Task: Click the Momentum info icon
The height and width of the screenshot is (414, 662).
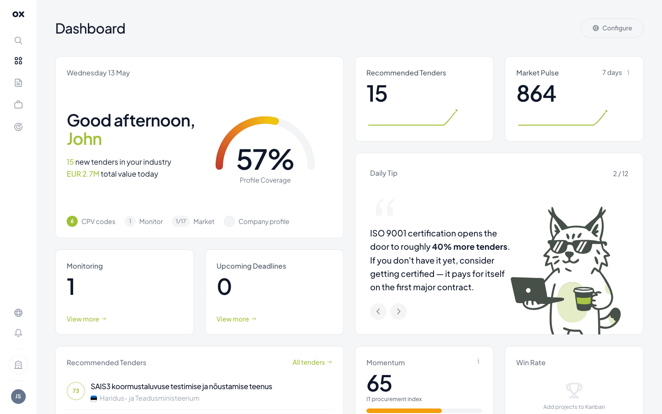Action: (479, 362)
